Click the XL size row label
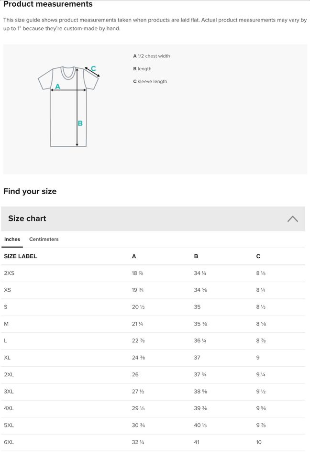The width and height of the screenshot is (310, 459). point(7,358)
